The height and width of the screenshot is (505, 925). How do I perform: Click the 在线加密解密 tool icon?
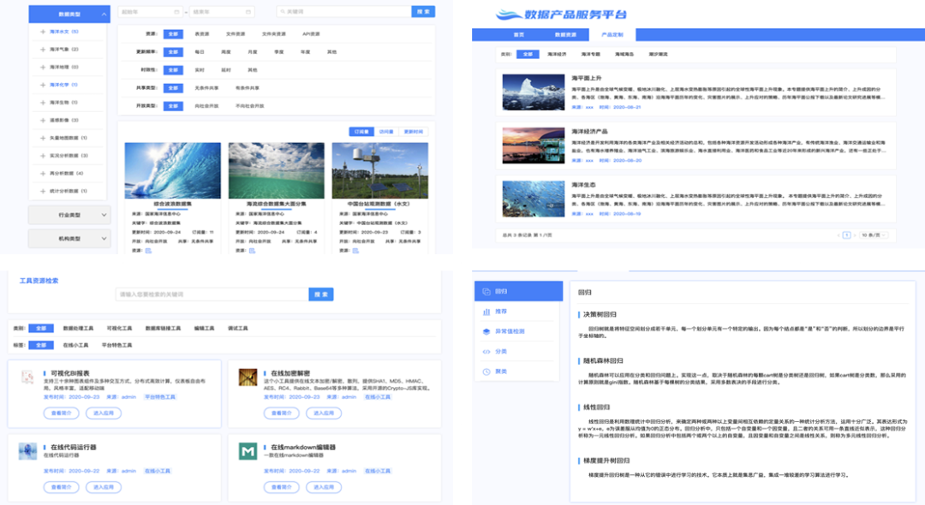click(x=248, y=377)
